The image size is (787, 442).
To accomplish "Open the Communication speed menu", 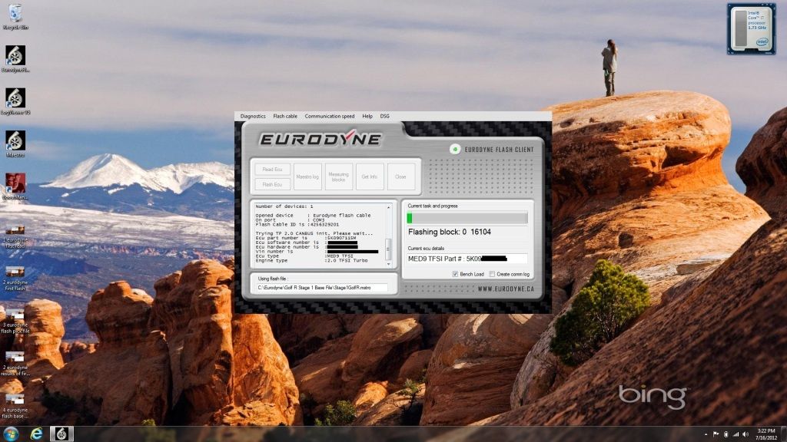I will tap(329, 117).
